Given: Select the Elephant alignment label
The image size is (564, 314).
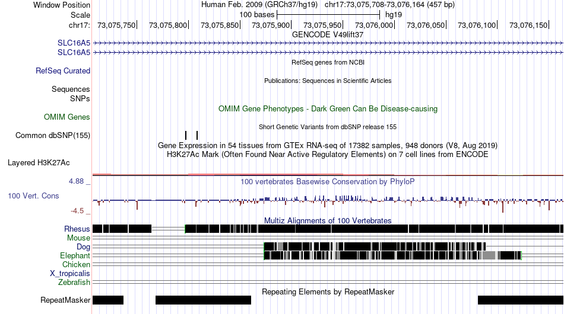Looking at the screenshot, I should [x=75, y=255].
